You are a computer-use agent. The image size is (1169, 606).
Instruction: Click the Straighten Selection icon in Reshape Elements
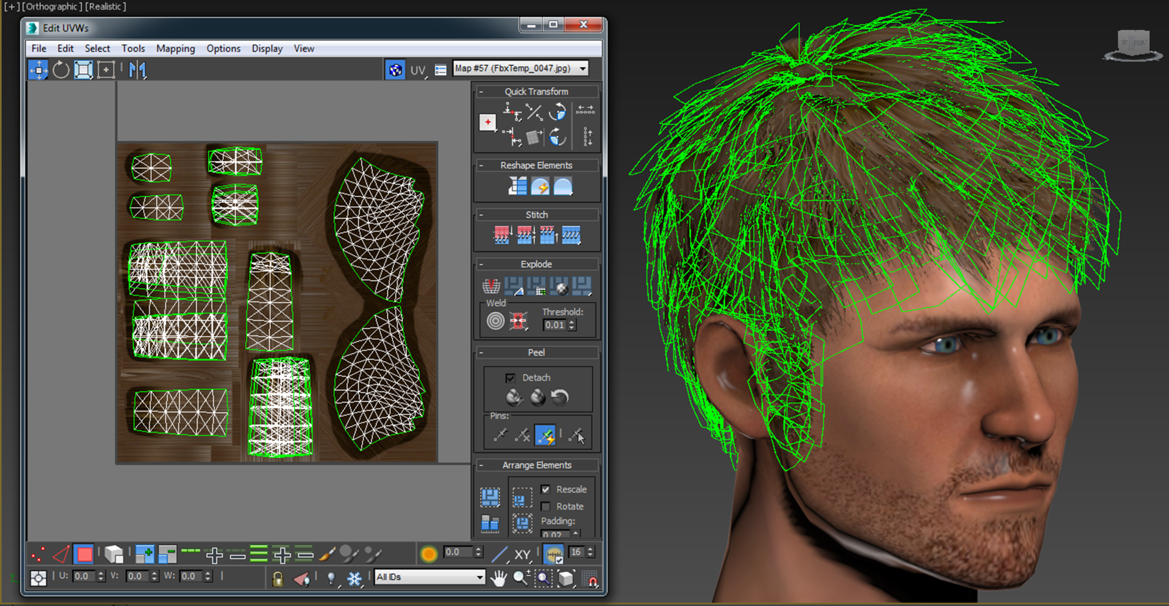coord(517,186)
